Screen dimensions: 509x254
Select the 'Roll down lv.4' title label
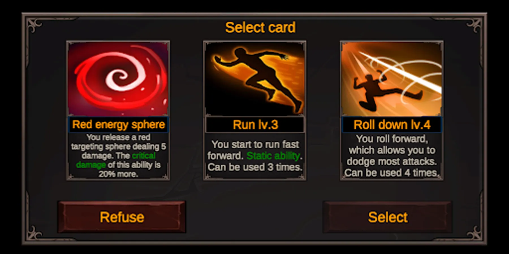click(392, 125)
